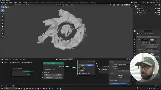Select the Cursor tool
The width and height of the screenshot is (161, 90).
tap(3, 14)
